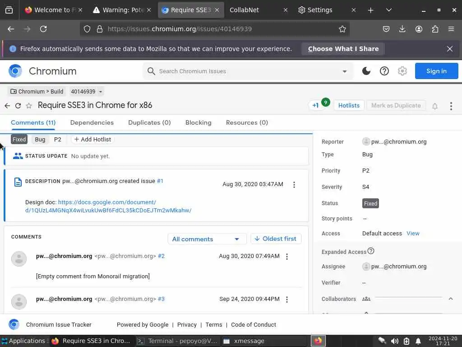462x347 pixels.
Task: Bookmark this page with the address bar star
Action: pyautogui.click(x=342, y=29)
